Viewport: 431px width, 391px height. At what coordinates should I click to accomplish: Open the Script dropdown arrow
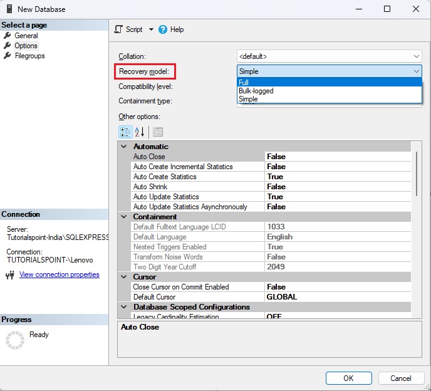point(151,29)
